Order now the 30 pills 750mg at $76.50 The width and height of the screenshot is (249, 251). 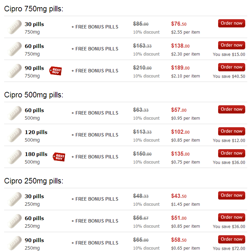point(232,23)
